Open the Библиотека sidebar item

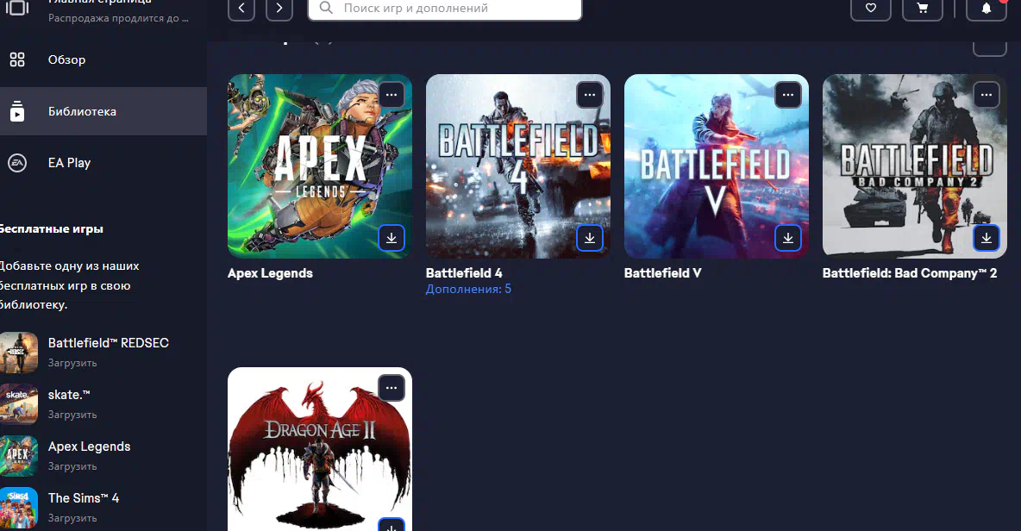point(82,112)
